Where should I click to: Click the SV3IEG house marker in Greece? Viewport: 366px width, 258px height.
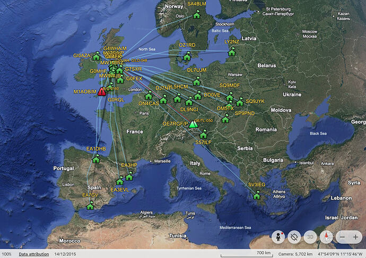[x=257, y=195]
